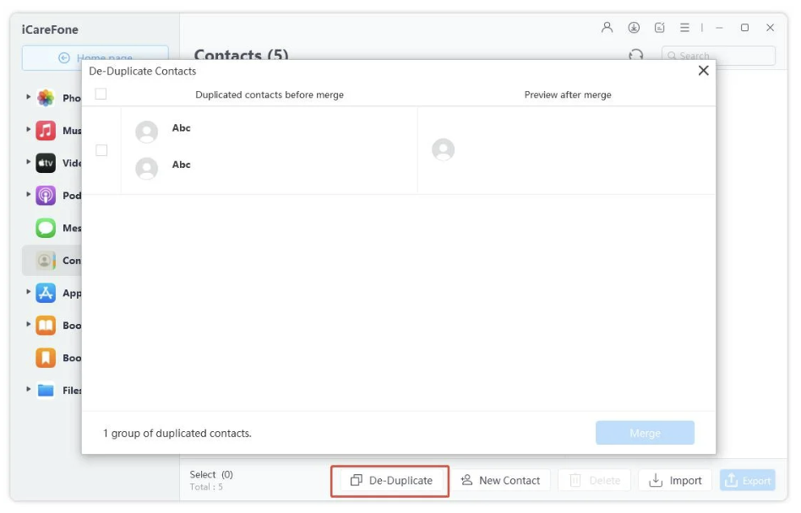Click the user account icon in title bar
This screenshot has width=801, height=513.
pyautogui.click(x=607, y=28)
